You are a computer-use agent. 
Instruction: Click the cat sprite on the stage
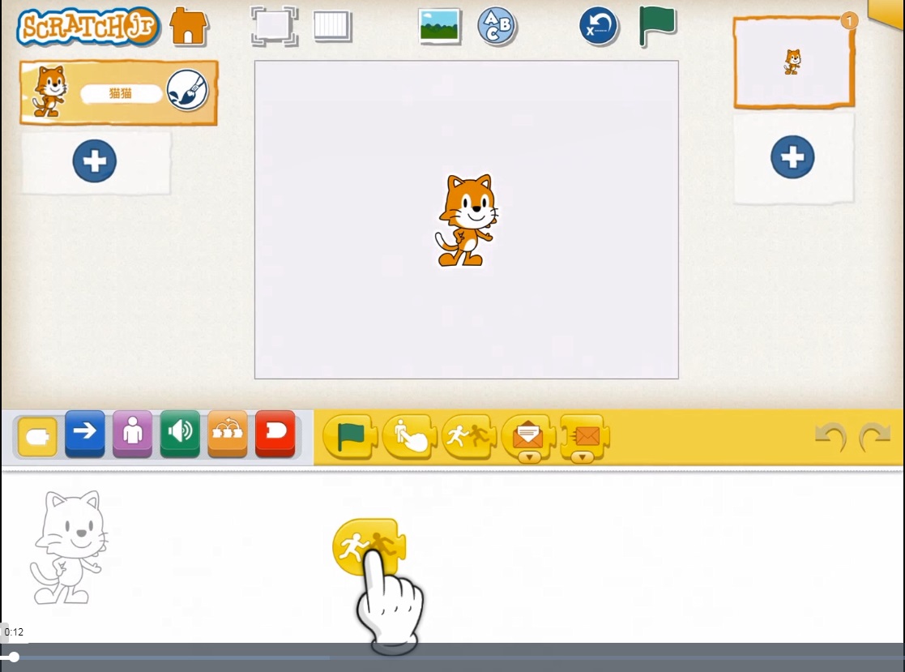coord(467,220)
